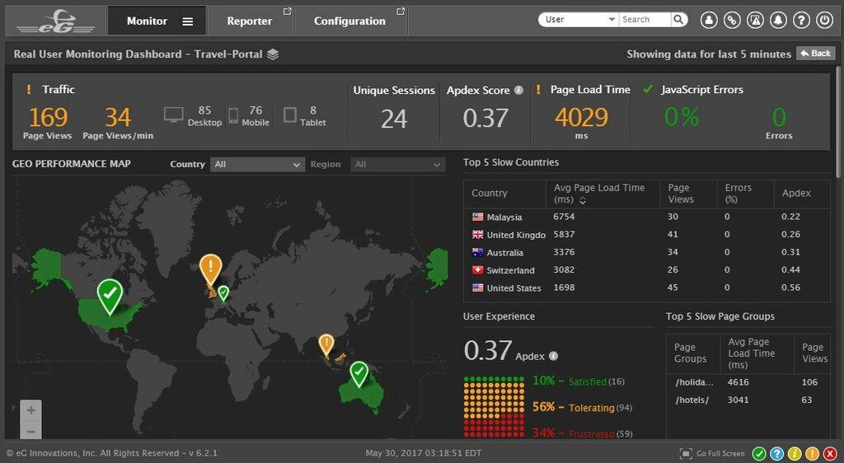
Task: Click the Back button
Action: pos(814,54)
